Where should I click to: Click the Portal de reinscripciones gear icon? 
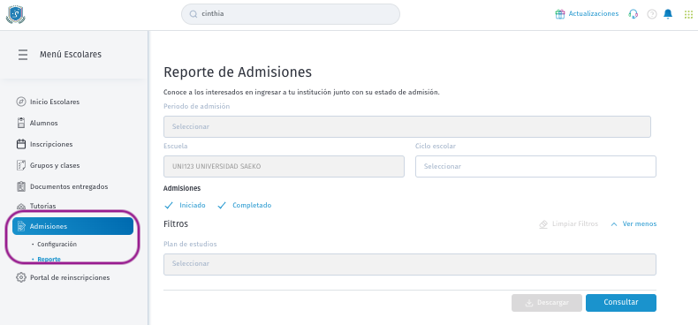21,277
